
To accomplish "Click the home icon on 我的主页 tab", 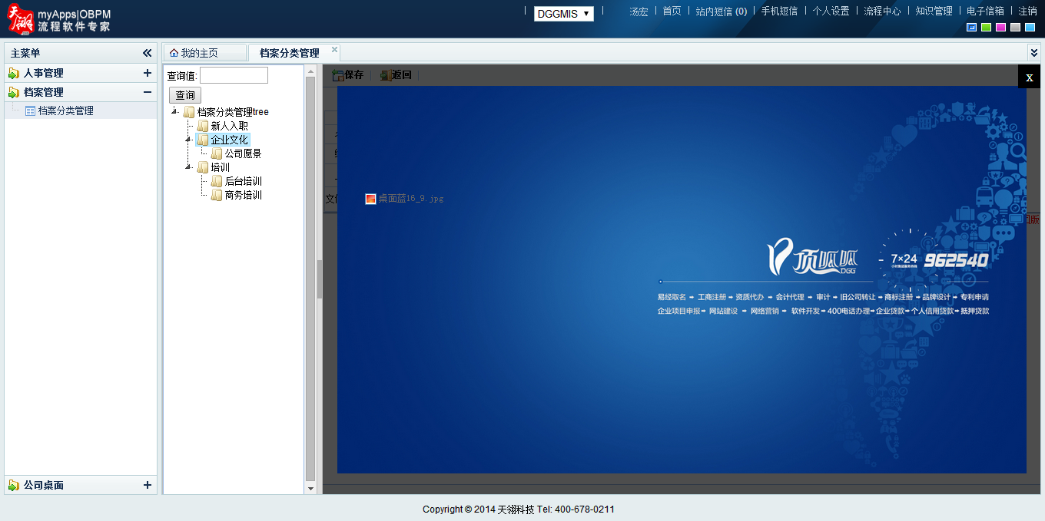I will pyautogui.click(x=174, y=53).
